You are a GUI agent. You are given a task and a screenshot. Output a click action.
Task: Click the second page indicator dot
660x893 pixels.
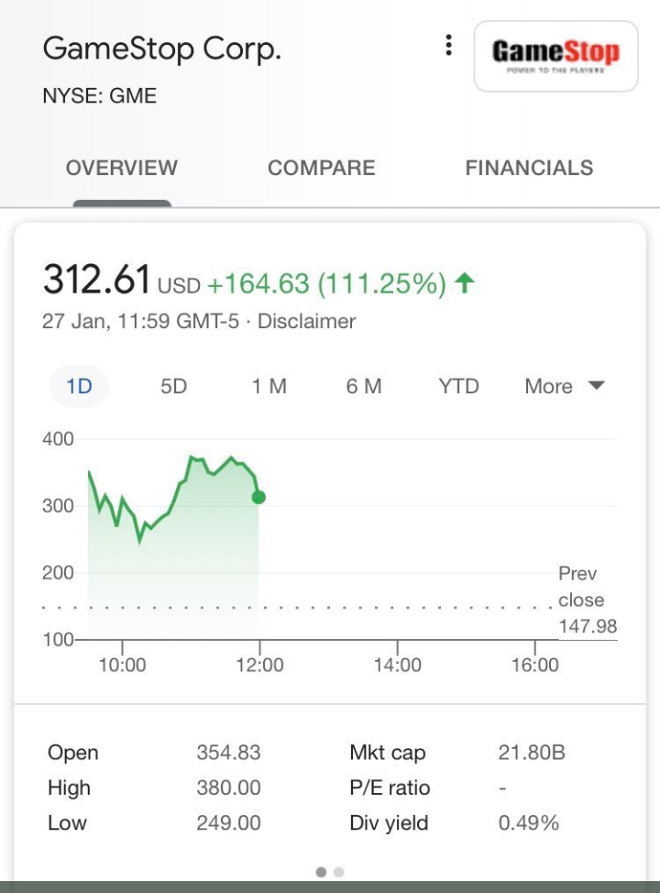point(339,872)
